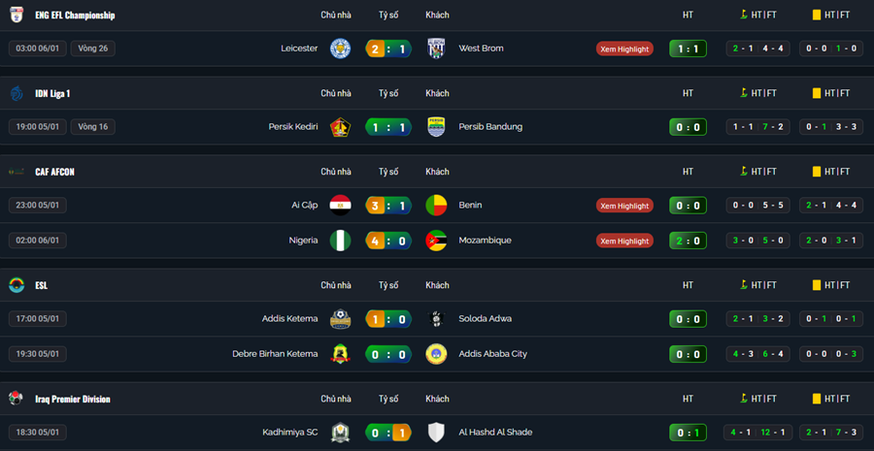Click the Persib Bandung team logo

(436, 127)
